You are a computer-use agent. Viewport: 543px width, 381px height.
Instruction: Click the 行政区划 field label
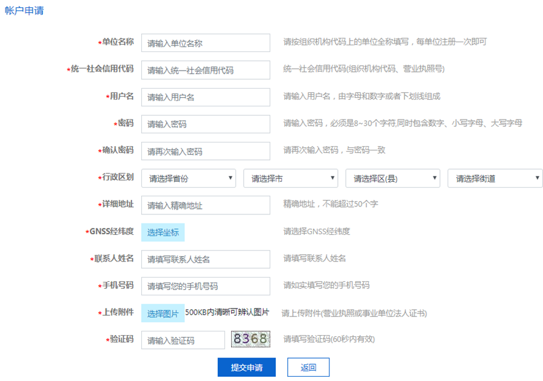click(x=117, y=178)
